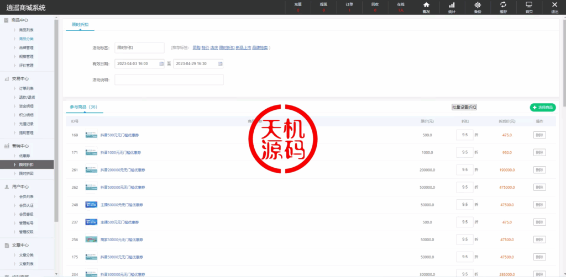Click the green 选择商品 button
Screen dimensions: 566x277
[x=542, y=107]
